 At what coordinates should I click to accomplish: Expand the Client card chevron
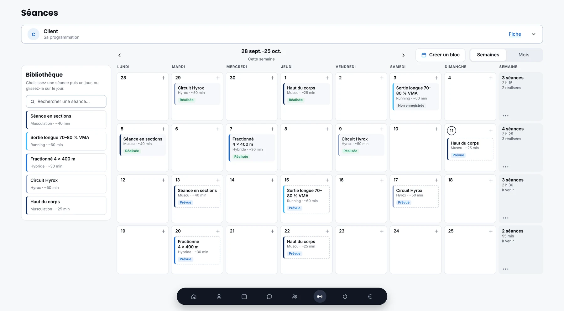point(534,34)
